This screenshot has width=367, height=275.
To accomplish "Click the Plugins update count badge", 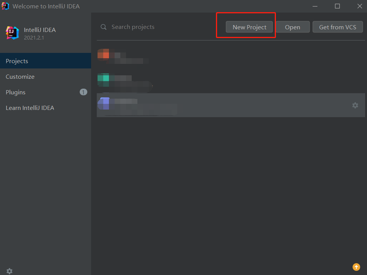I will point(83,92).
